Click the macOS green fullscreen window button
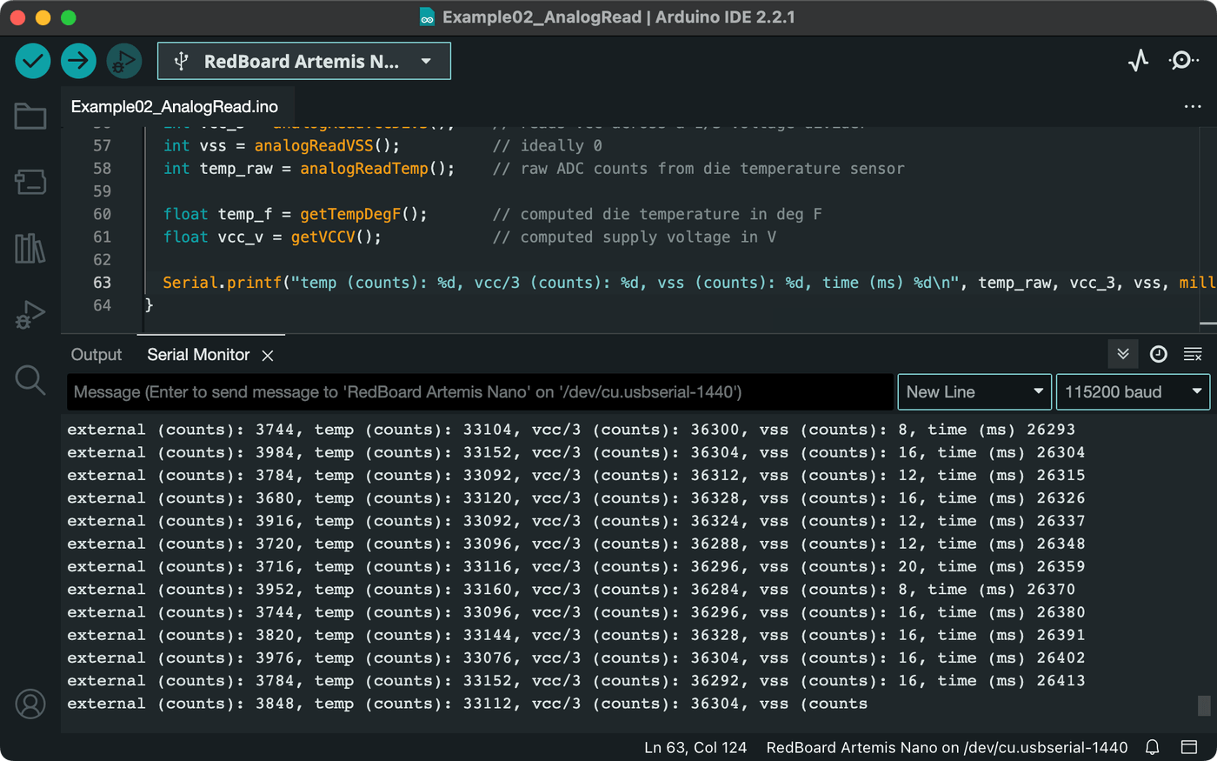The width and height of the screenshot is (1217, 761). tap(69, 17)
